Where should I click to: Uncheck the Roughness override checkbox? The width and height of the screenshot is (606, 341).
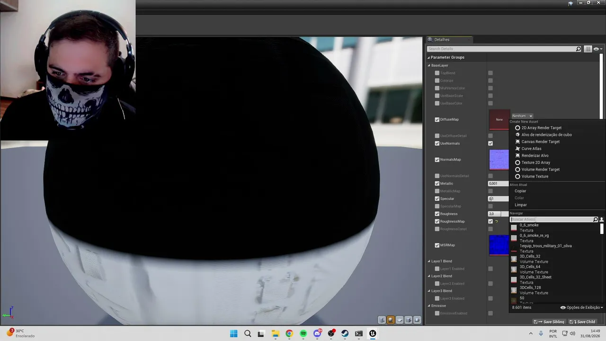[437, 214]
